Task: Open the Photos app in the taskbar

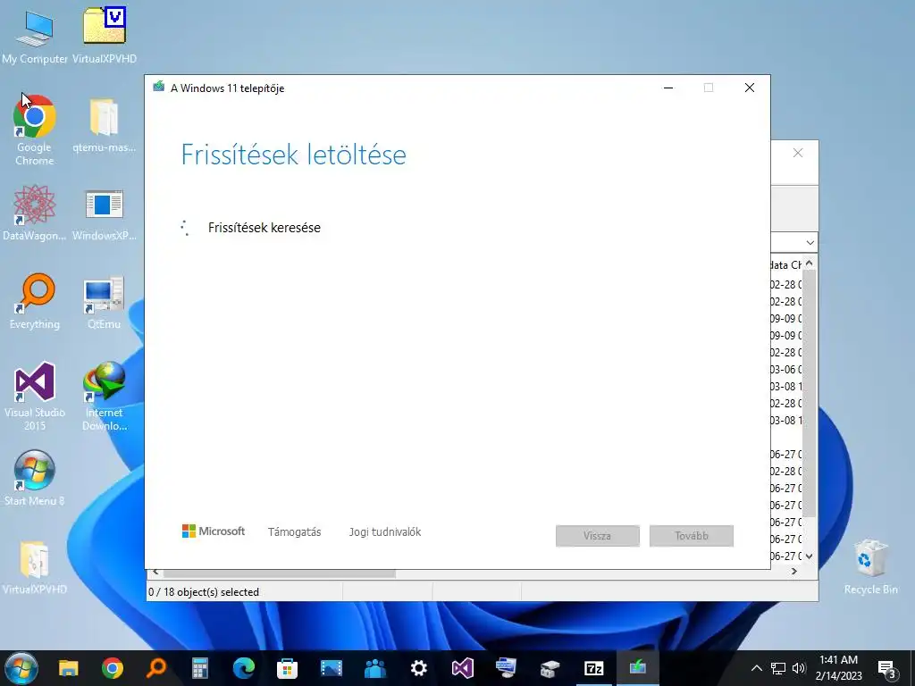Action: [331, 668]
